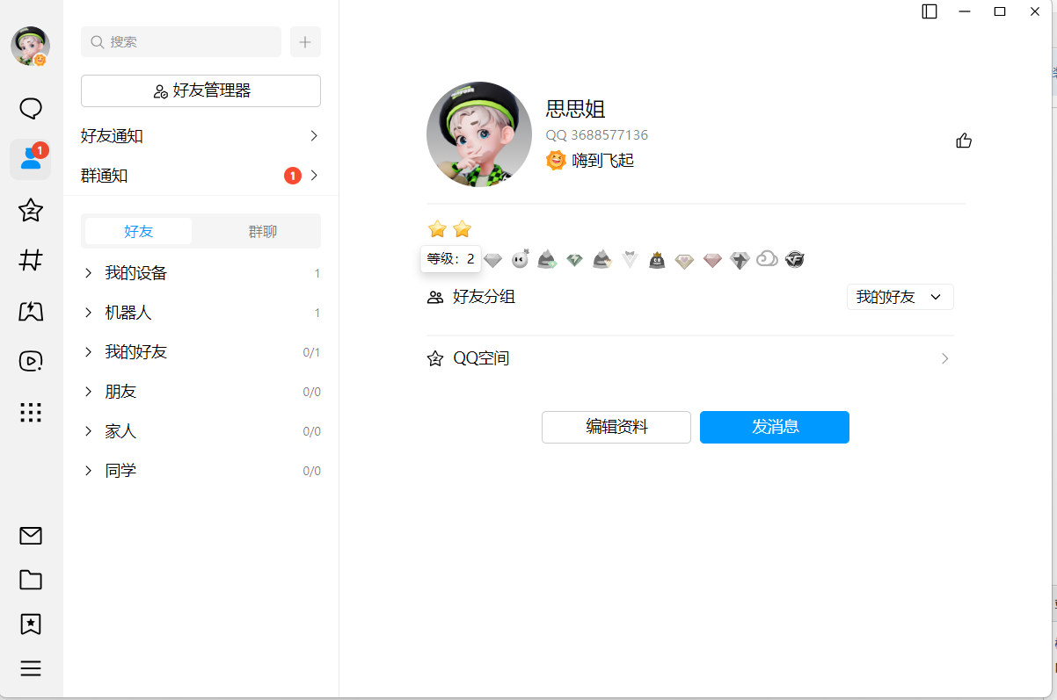Click the plus add button beside search

[305, 41]
